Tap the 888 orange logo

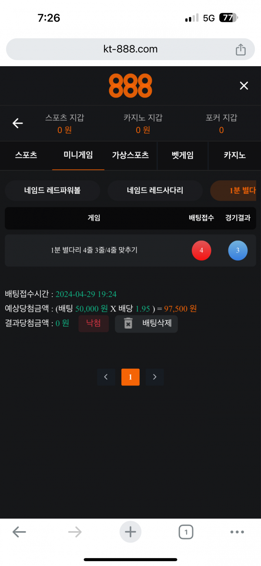coord(130,85)
